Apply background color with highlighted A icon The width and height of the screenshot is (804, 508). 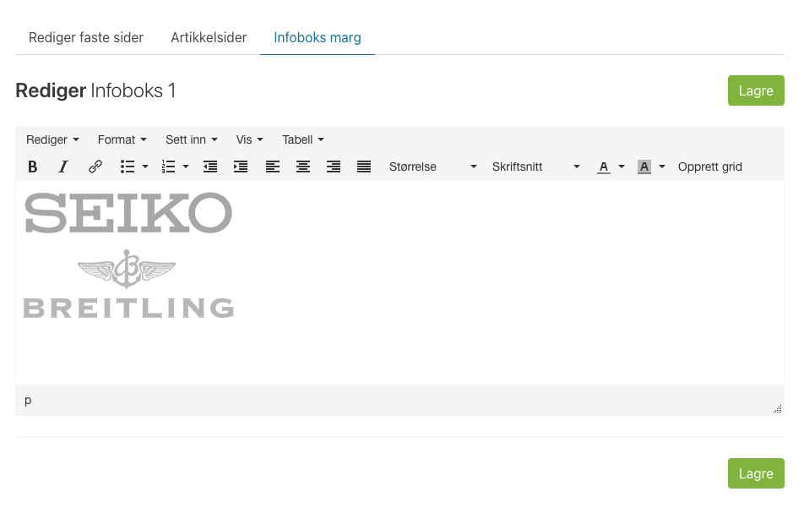coord(644,167)
